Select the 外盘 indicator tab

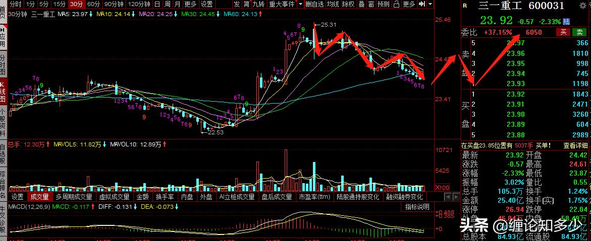206,197
